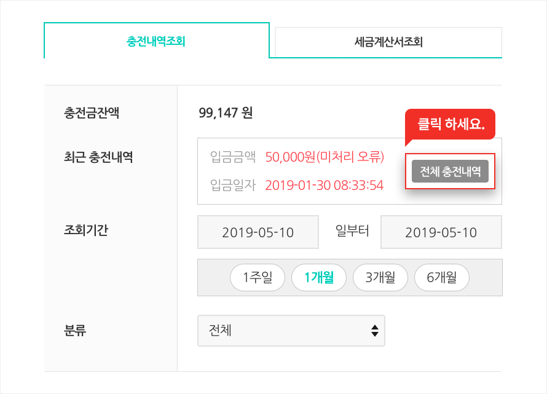
Task: Select the start date field before 일부터
Action: [258, 232]
